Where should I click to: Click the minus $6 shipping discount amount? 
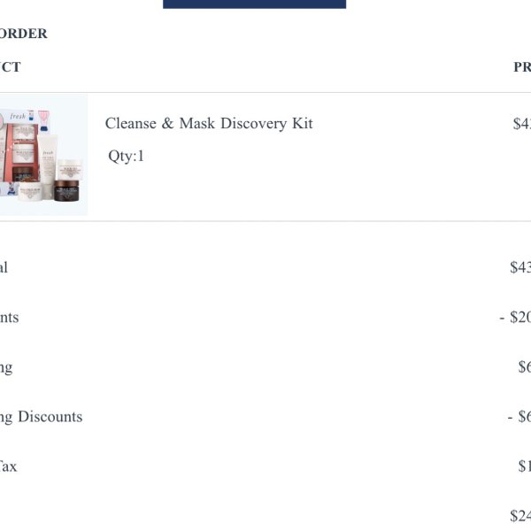point(519,417)
